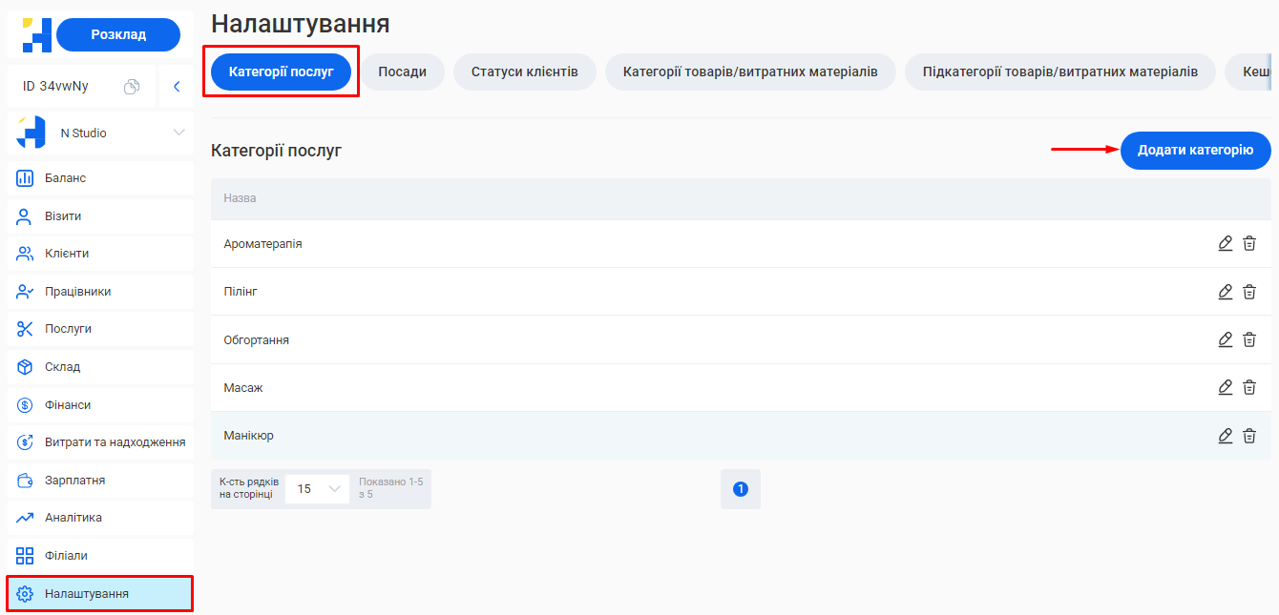Select page 1 in the pagination control
1279x615 pixels.
point(741,488)
